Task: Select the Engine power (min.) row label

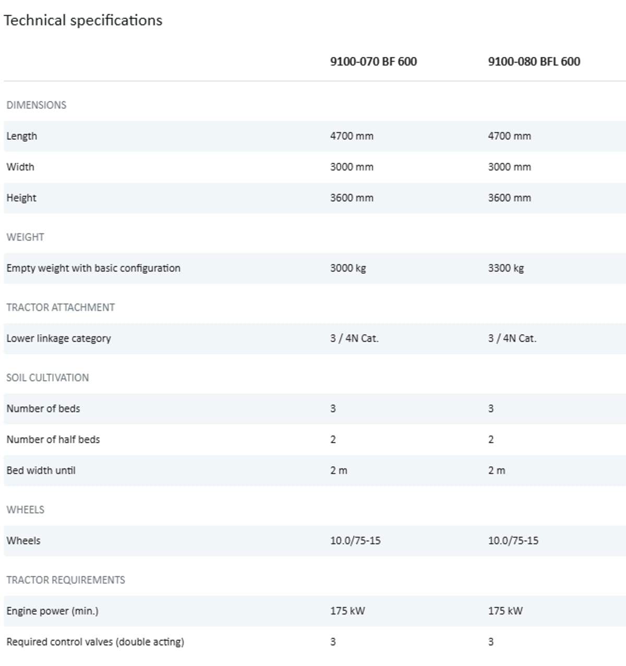Action: (52, 611)
